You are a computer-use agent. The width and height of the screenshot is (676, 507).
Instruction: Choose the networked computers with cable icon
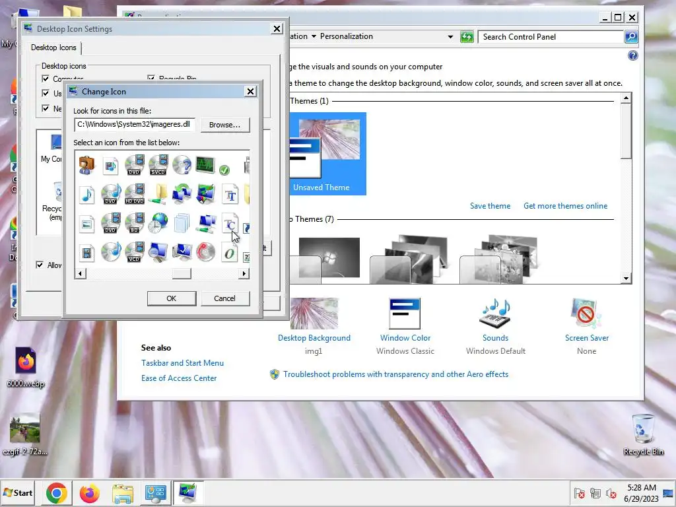click(205, 223)
